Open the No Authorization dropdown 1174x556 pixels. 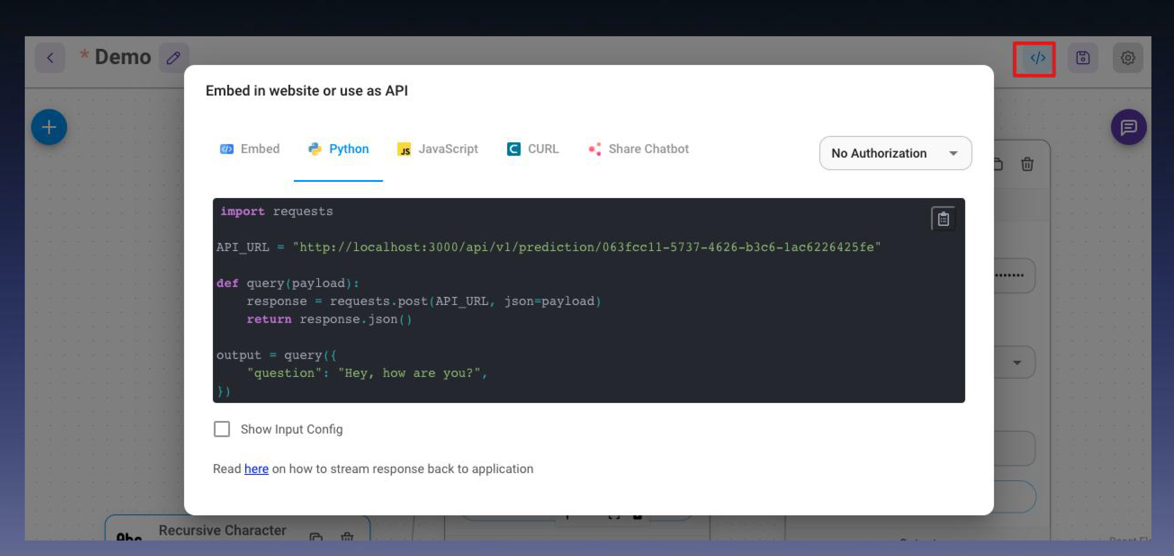[x=895, y=153]
